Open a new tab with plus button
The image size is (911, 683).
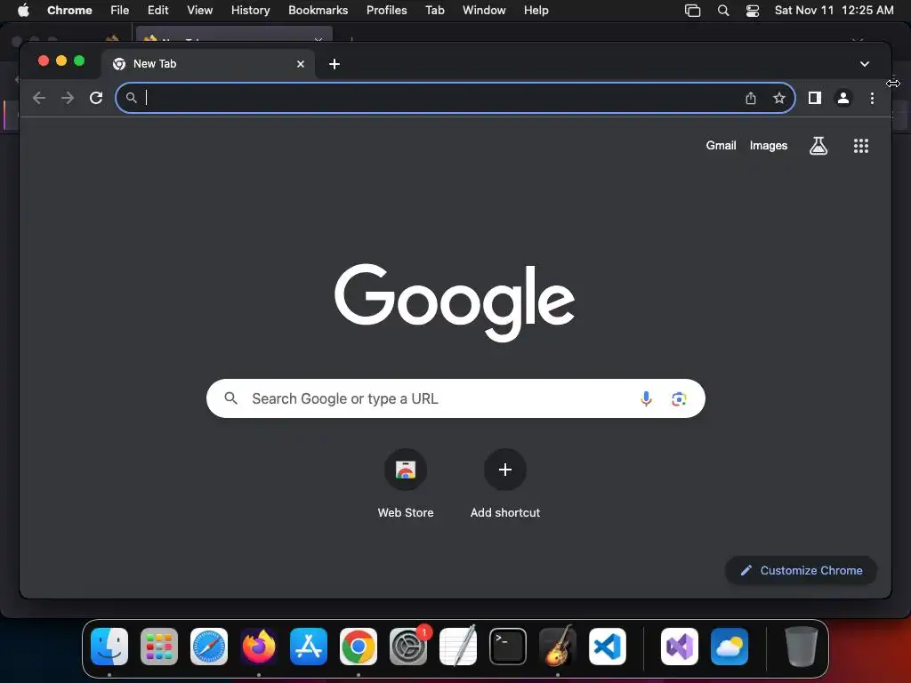[x=335, y=64]
